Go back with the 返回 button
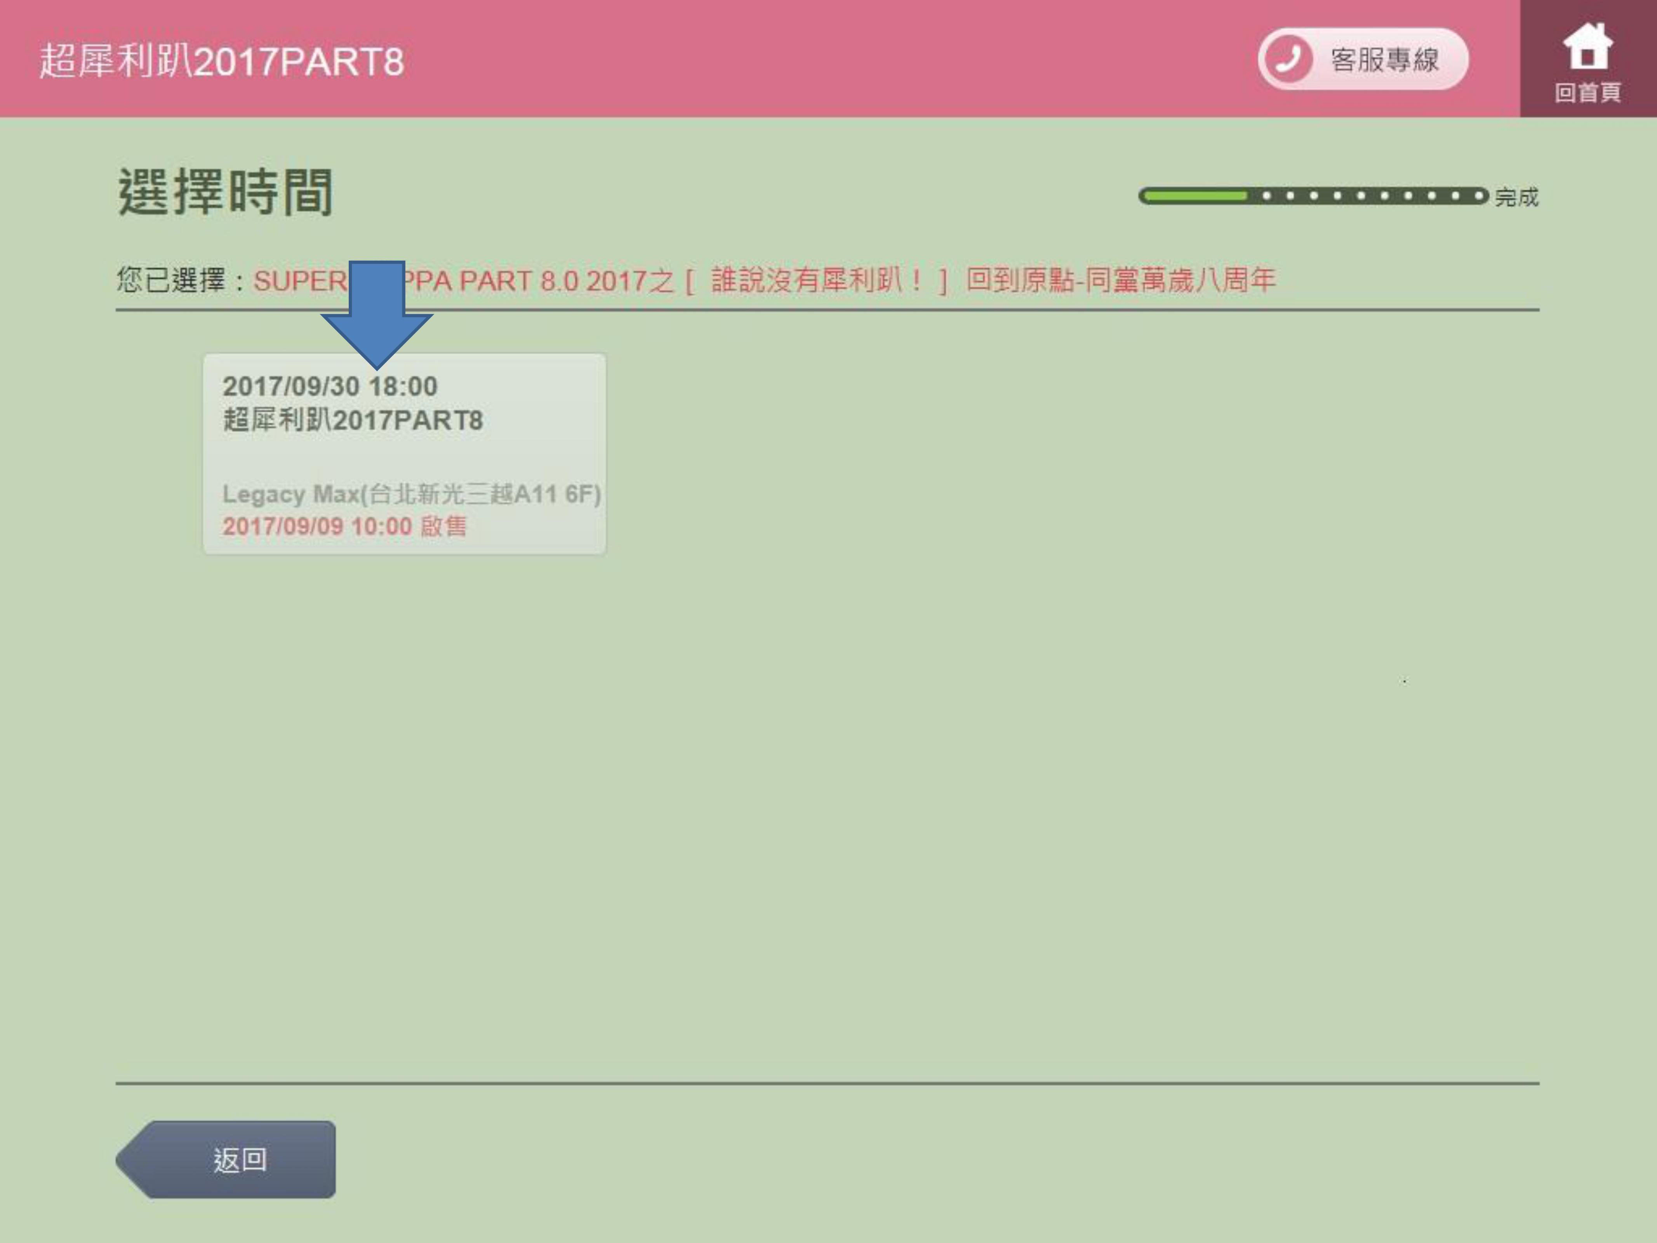Viewport: 1657px width, 1243px height. coord(226,1159)
